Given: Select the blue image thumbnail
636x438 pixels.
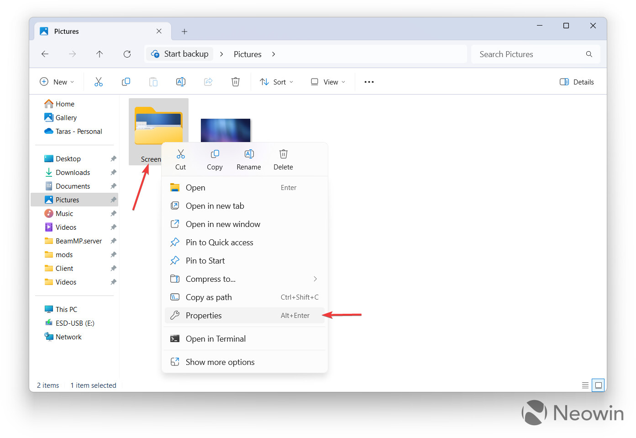Looking at the screenshot, I should coord(226,131).
